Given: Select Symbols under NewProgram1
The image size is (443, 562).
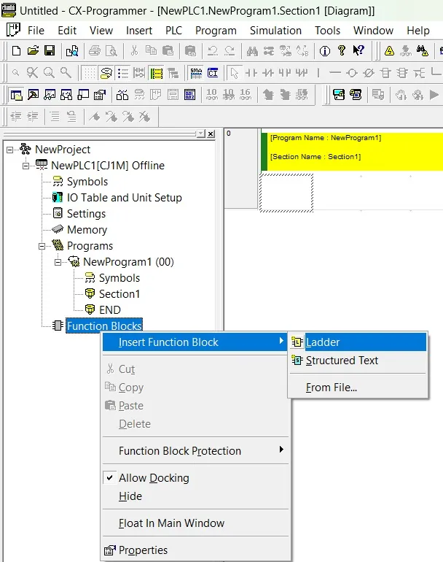Looking at the screenshot, I should tap(119, 278).
